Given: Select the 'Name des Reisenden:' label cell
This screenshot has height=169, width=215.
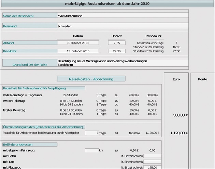Looking at the screenshot, I should tap(30, 16).
